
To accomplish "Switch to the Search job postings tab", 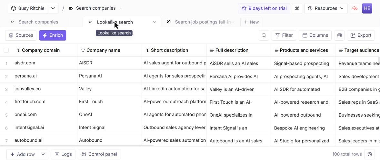I will coord(200,22).
